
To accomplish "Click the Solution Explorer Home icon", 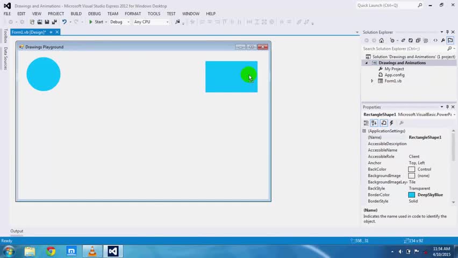I will [x=382, y=40].
